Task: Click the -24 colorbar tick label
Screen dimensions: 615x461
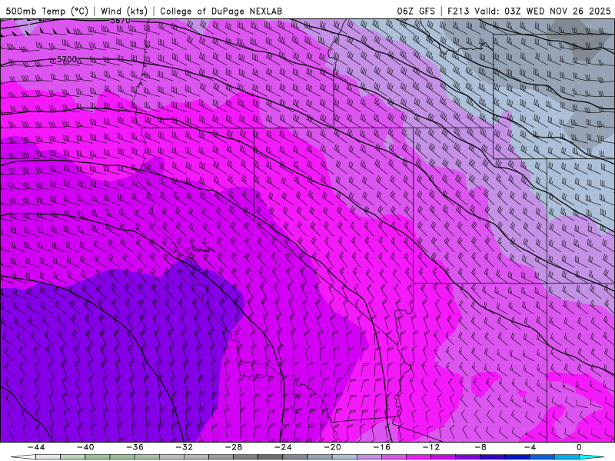Action: (283, 447)
